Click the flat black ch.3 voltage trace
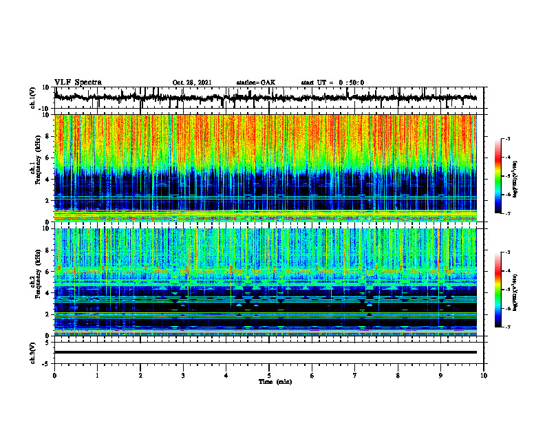 coord(266,352)
